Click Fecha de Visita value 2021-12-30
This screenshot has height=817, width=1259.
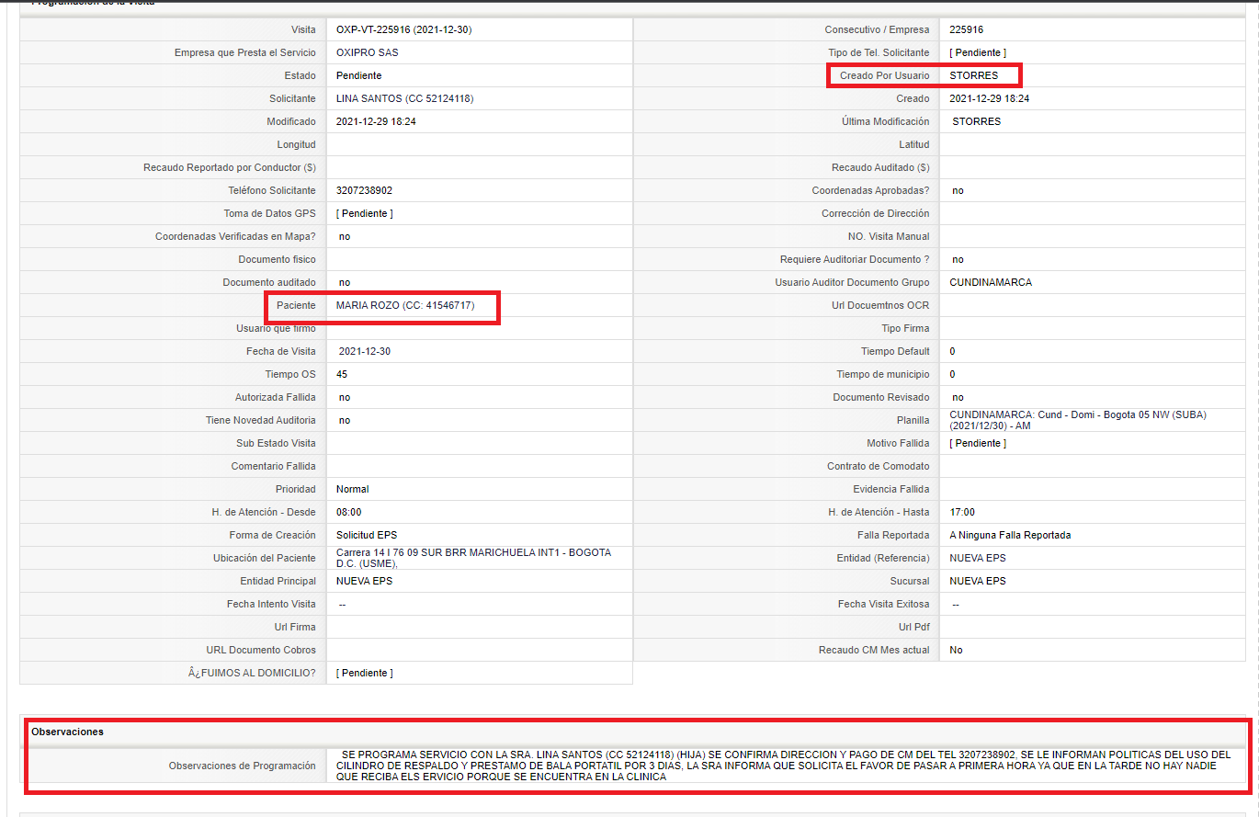pyautogui.click(x=365, y=351)
